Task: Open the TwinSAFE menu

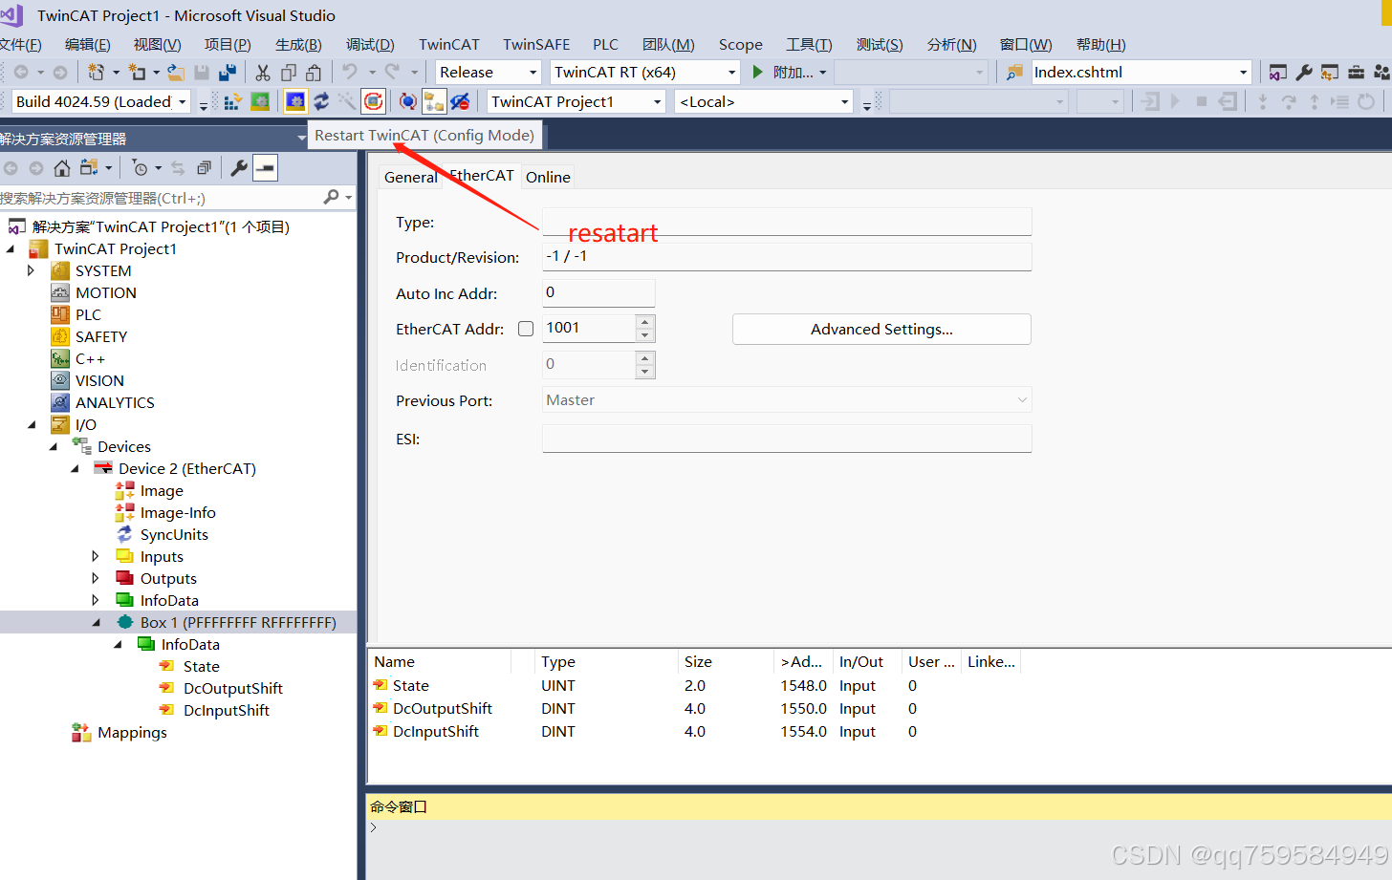Action: click(536, 44)
